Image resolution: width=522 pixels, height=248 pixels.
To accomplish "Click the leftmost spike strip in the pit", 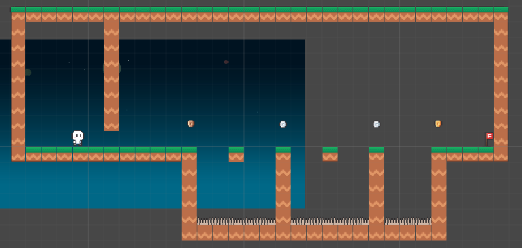I will tap(236, 221).
